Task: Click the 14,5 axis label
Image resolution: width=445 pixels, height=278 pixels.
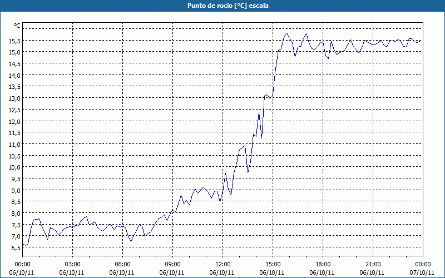Action: (14, 64)
